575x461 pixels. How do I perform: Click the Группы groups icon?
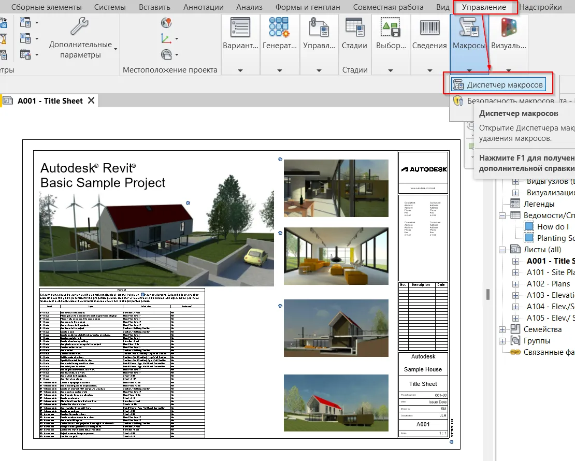coord(515,340)
